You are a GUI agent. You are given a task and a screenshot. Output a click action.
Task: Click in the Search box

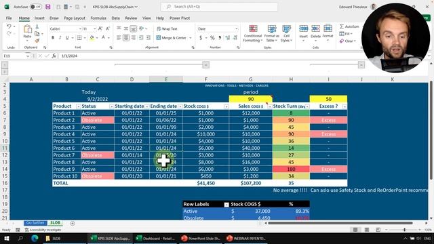(x=219, y=7)
